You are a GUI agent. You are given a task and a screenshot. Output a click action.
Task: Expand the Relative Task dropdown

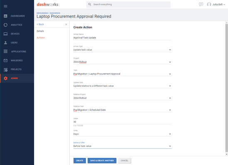coord(122,110)
